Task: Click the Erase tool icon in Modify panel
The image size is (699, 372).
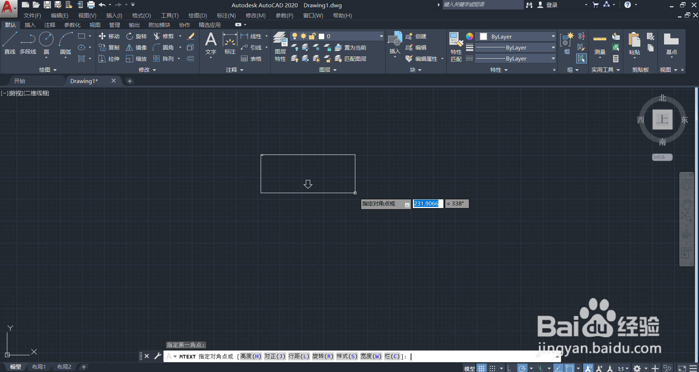Action: click(191, 36)
